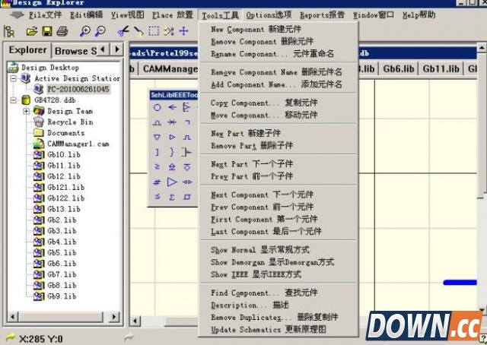487x345 pixels.
Task: Click the Open document folder icon
Action: [32, 31]
